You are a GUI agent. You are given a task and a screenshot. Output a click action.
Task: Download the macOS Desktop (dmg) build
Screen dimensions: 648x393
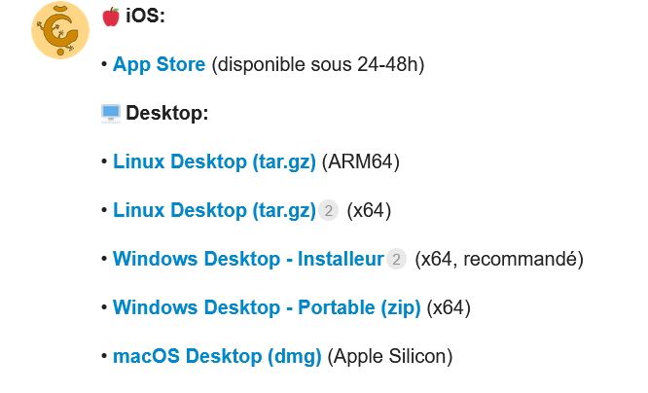point(217,356)
